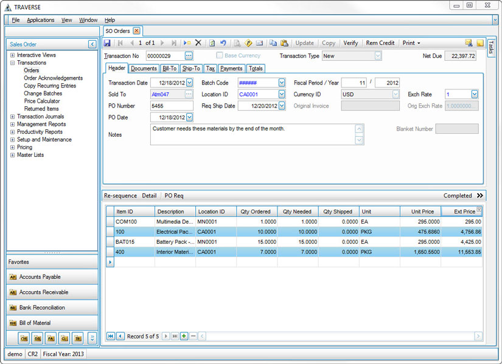The width and height of the screenshot is (502, 364).
Task: Switch to the Documents tab
Action: [144, 69]
